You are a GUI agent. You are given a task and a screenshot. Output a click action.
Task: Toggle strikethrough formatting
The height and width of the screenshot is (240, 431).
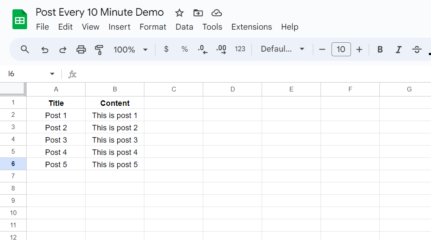(417, 50)
